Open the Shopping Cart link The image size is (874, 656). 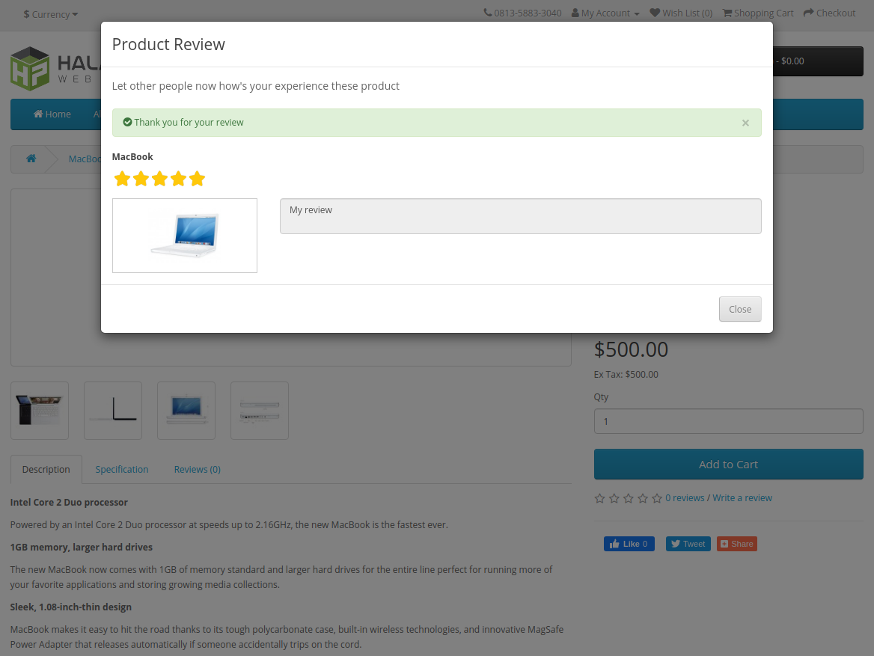[x=758, y=13]
